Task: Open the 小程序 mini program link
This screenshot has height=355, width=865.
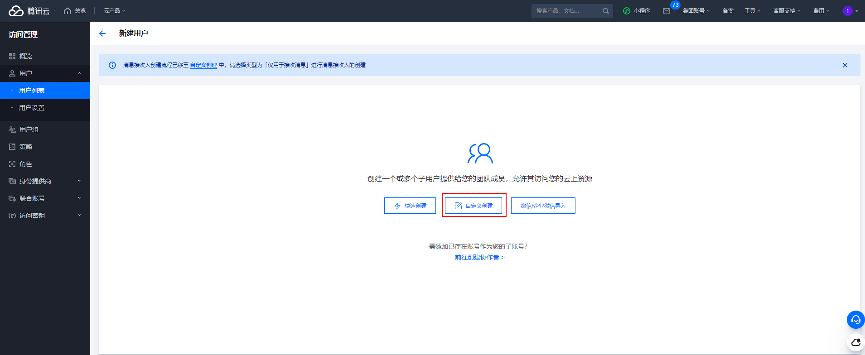Action: 637,11
